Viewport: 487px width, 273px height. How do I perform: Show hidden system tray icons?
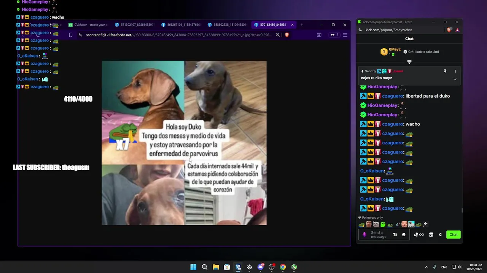pyautogui.click(x=427, y=267)
